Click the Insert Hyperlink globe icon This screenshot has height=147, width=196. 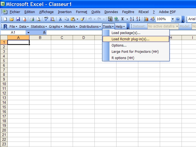[x=117, y=19]
